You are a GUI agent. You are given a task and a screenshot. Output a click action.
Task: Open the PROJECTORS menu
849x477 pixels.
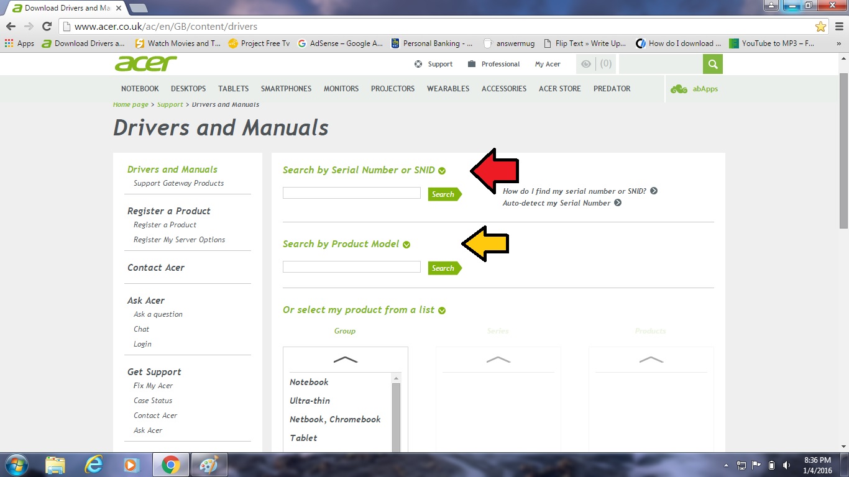point(393,89)
